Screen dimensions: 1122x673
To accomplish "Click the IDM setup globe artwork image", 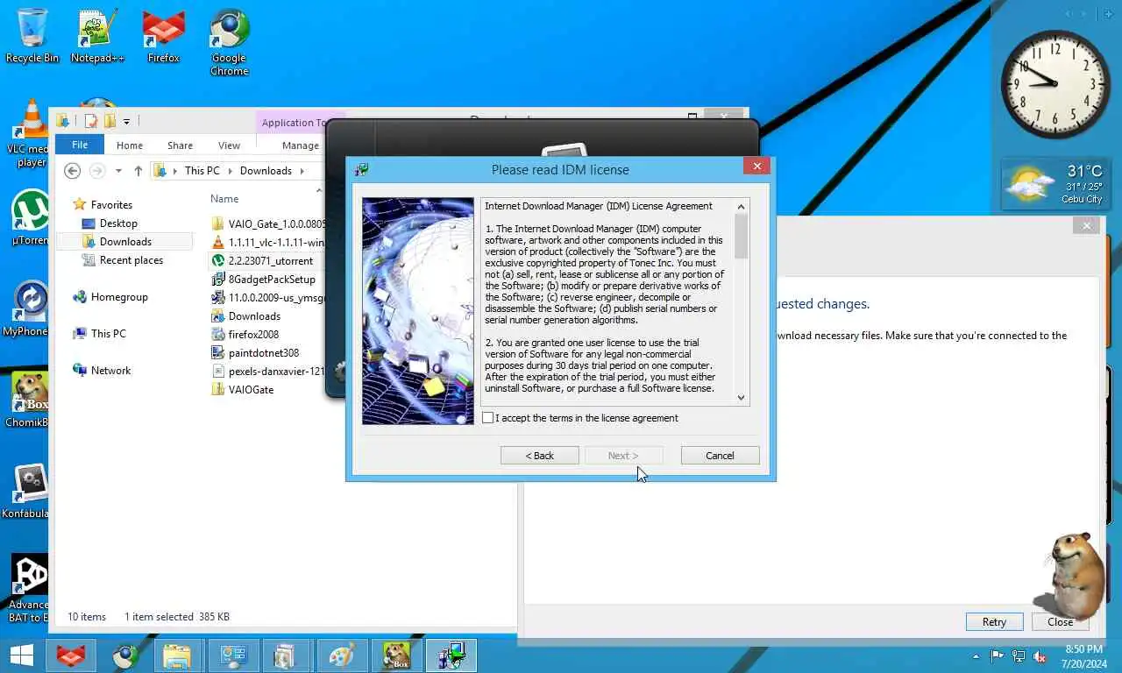I will pos(418,311).
